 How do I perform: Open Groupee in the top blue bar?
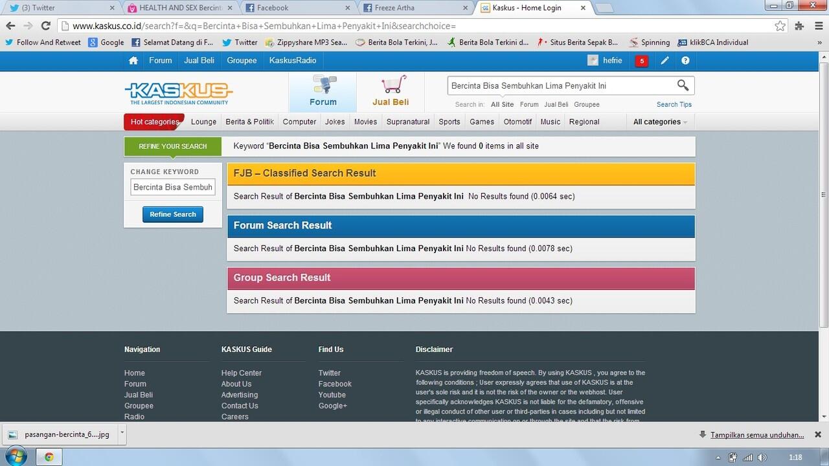(x=242, y=61)
